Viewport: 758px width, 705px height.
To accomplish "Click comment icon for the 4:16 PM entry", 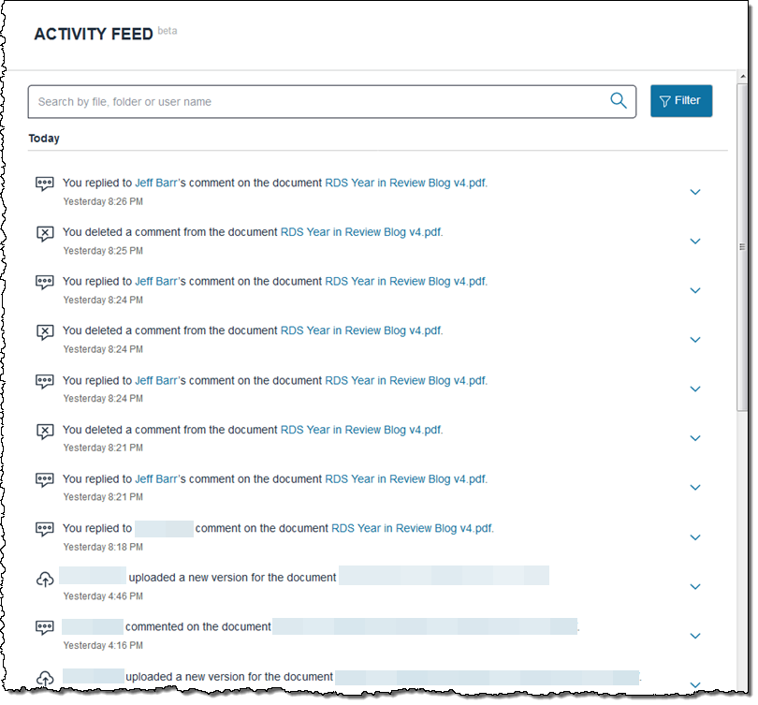I will 44,627.
